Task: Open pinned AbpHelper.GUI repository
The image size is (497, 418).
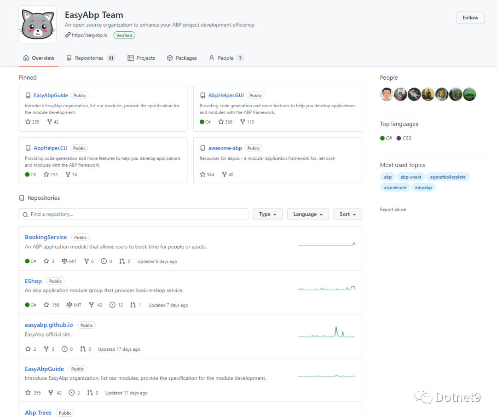Action: (226, 95)
